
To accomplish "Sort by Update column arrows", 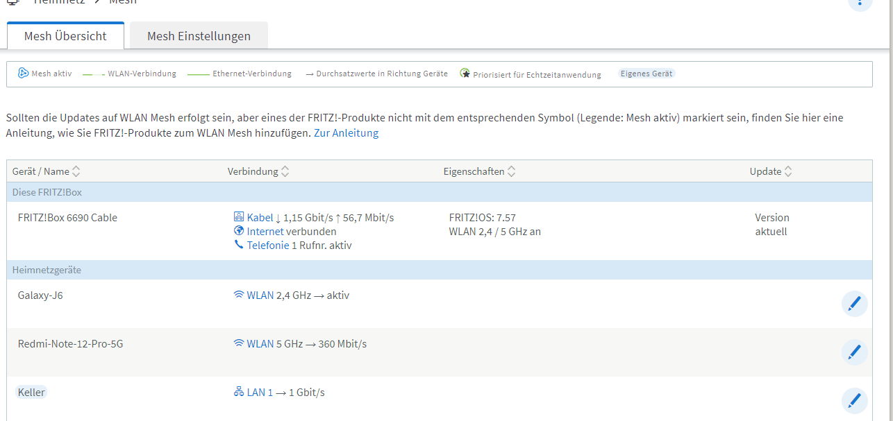I will [788, 171].
